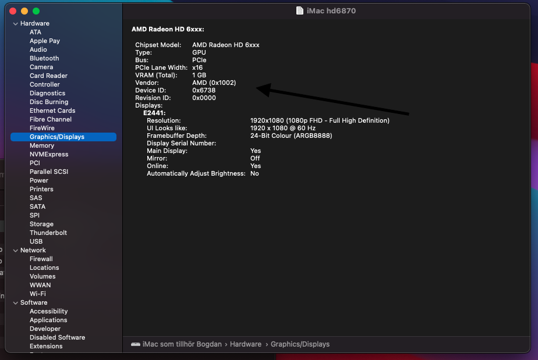
Task: Open Parallel SCSI entry
Action: [x=49, y=172]
